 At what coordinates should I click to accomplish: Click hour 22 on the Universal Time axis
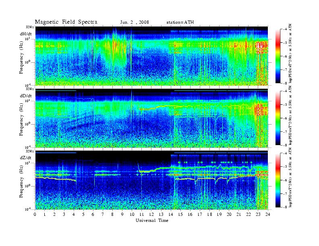(x=248, y=214)
